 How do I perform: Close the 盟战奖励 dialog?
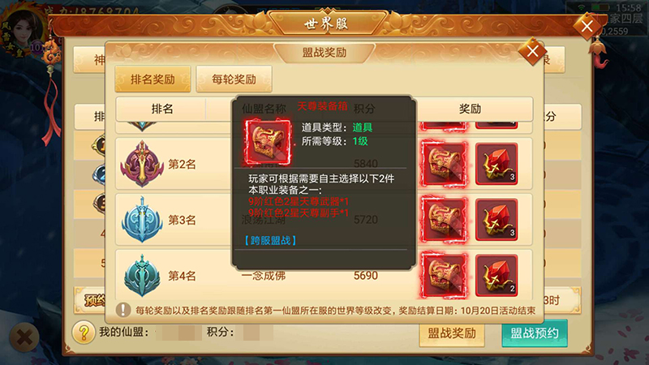[532, 52]
